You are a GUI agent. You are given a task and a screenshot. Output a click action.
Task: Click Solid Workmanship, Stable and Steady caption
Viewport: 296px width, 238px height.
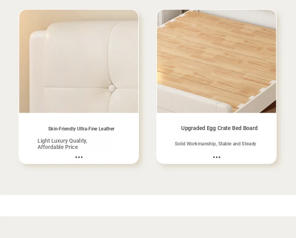point(215,144)
